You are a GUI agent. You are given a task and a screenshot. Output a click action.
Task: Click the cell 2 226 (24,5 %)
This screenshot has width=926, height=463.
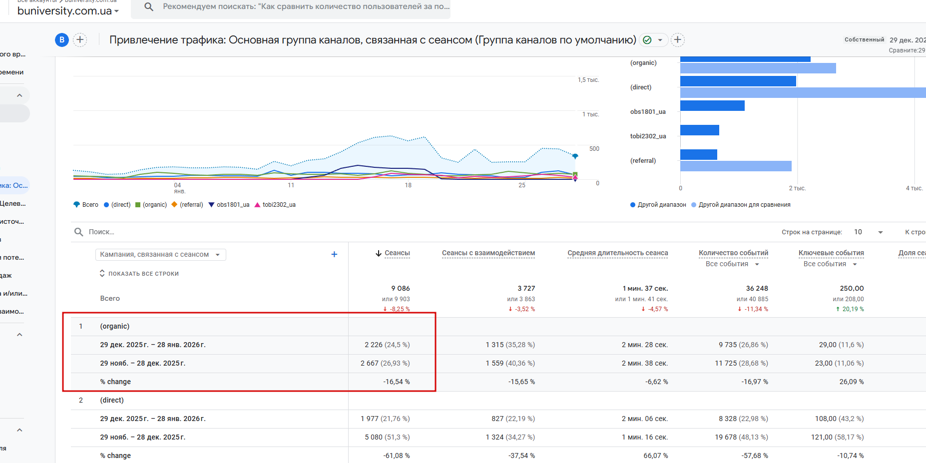pyautogui.click(x=387, y=345)
